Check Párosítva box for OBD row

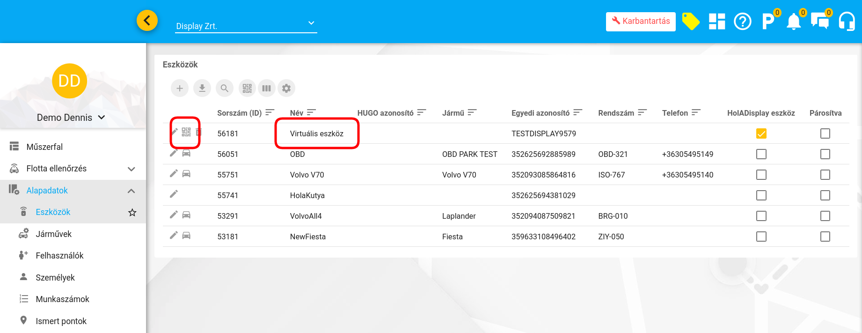pyautogui.click(x=825, y=154)
